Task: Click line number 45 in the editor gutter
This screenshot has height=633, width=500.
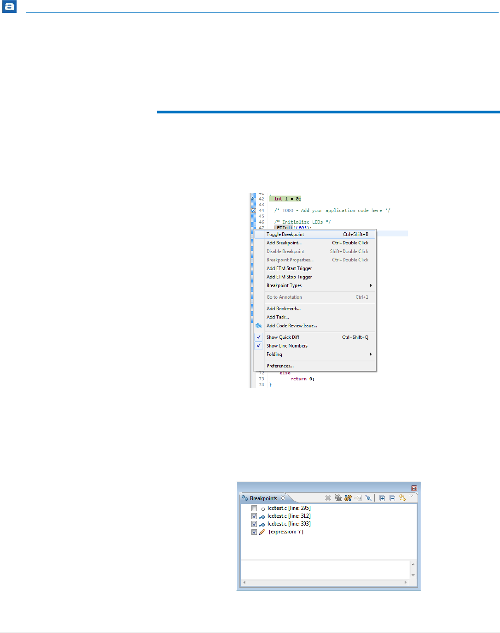Action: 262,216
